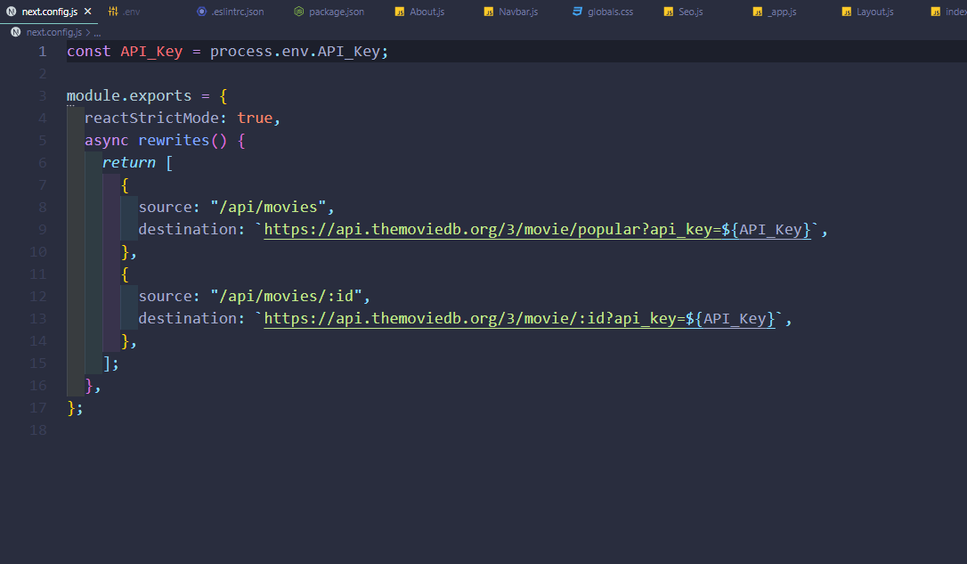Click the 'return' keyword on line 6

[x=129, y=162]
